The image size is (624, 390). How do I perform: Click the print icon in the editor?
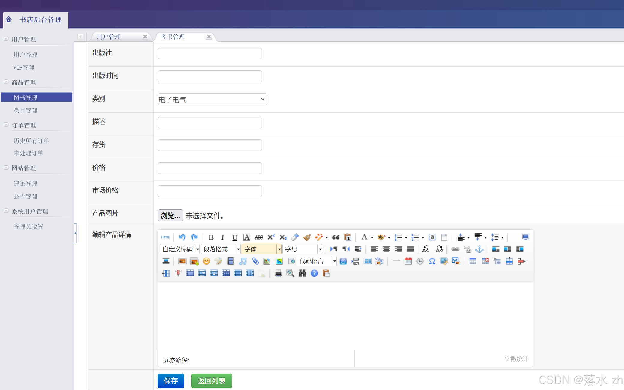tap(278, 273)
